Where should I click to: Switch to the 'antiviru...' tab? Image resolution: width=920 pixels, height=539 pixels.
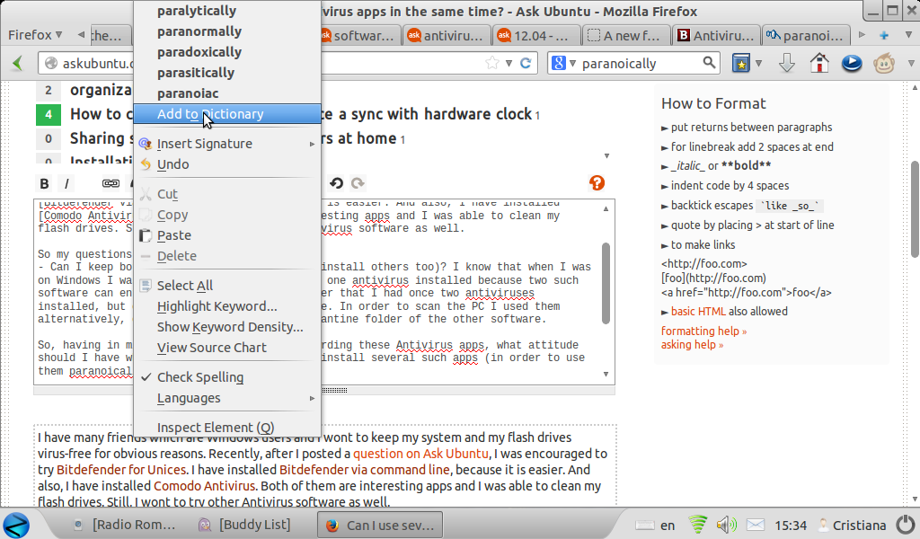point(447,36)
